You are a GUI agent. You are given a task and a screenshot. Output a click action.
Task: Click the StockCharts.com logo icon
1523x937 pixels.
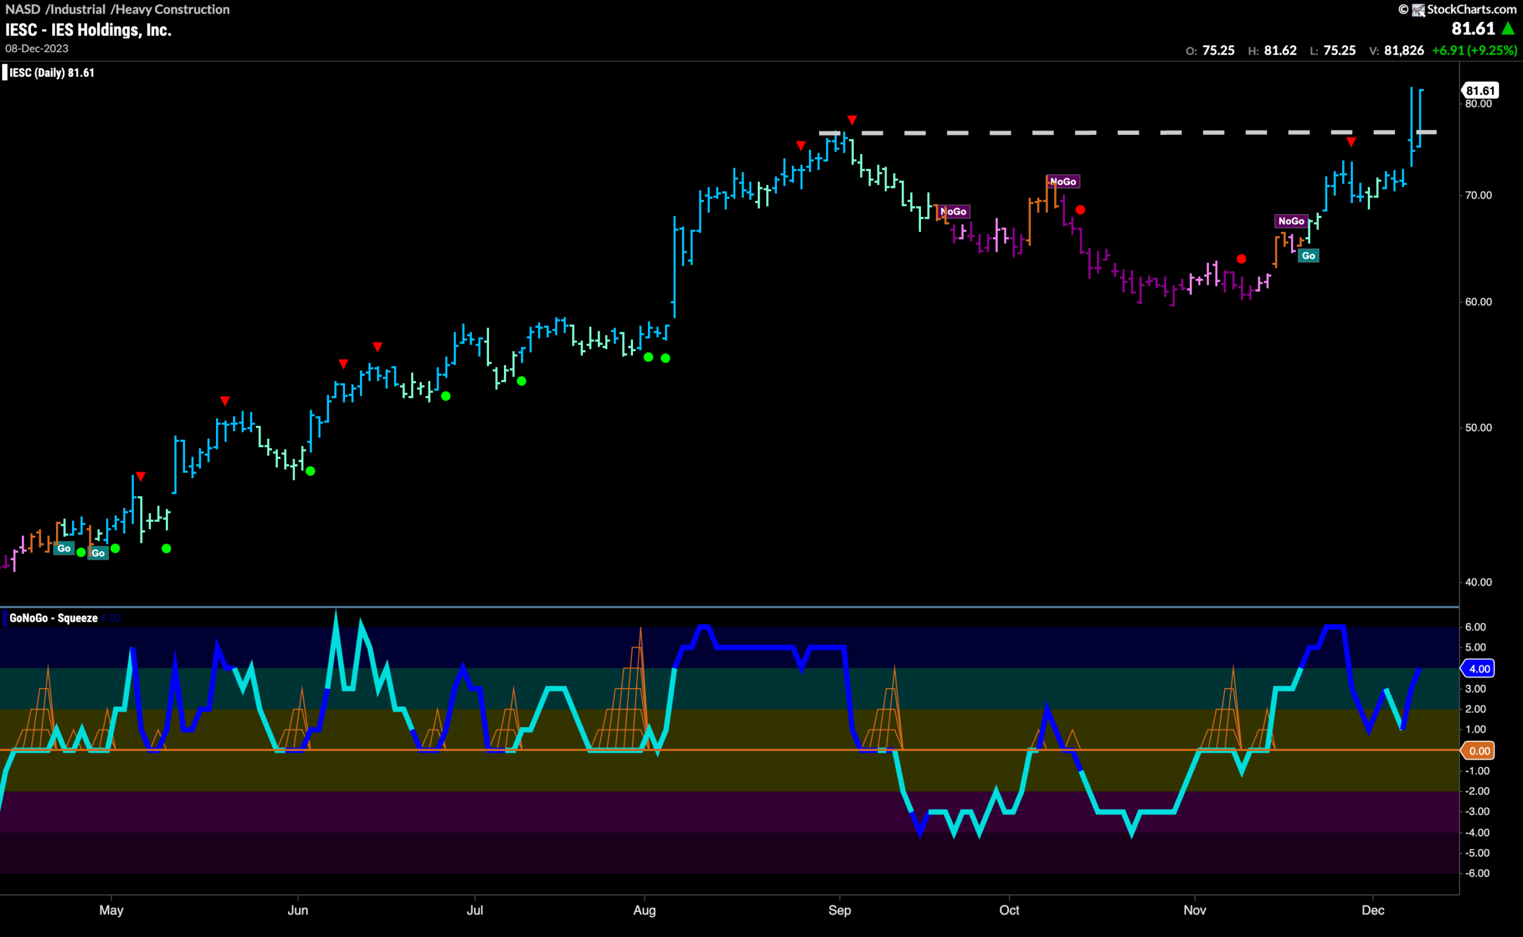point(1418,10)
